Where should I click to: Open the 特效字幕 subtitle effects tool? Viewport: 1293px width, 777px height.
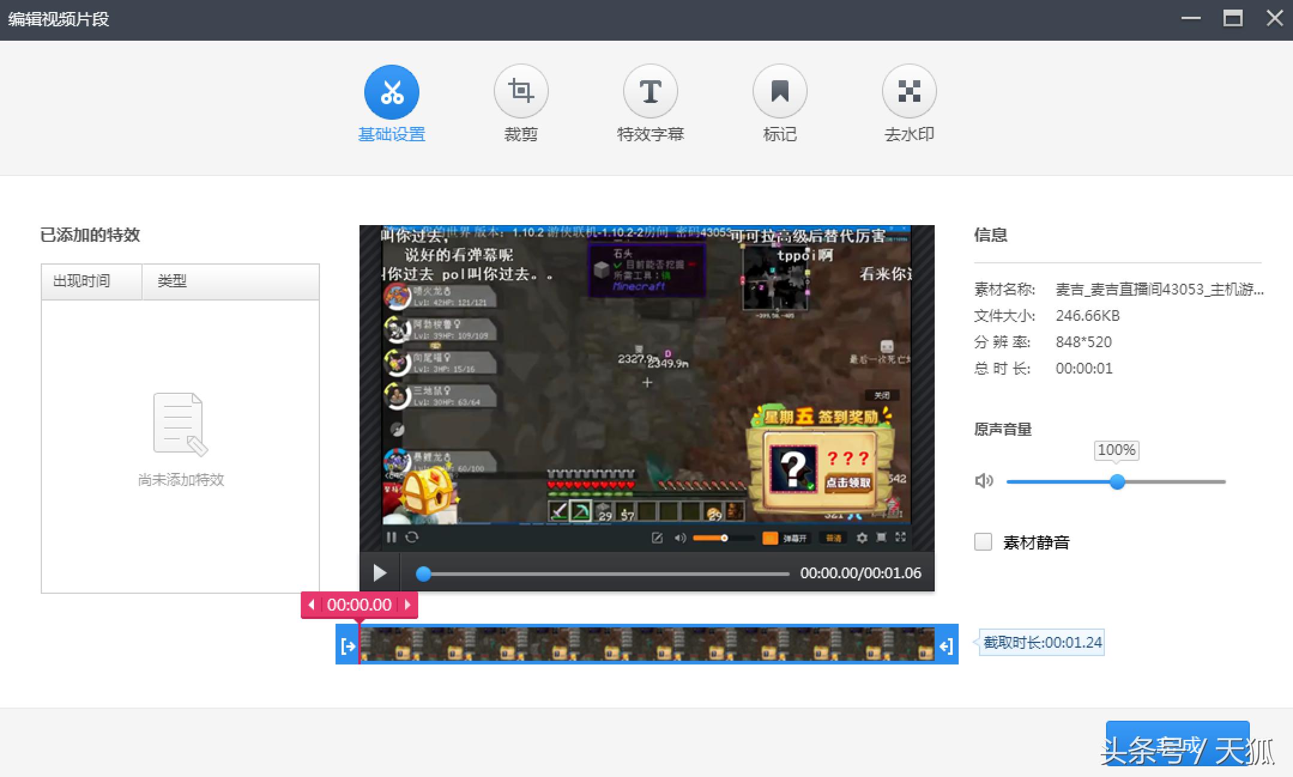pos(649,91)
